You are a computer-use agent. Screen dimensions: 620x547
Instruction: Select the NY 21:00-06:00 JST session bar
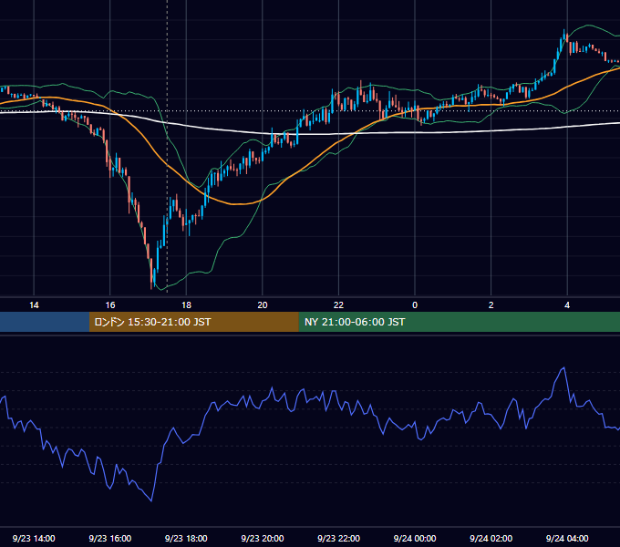click(x=459, y=322)
